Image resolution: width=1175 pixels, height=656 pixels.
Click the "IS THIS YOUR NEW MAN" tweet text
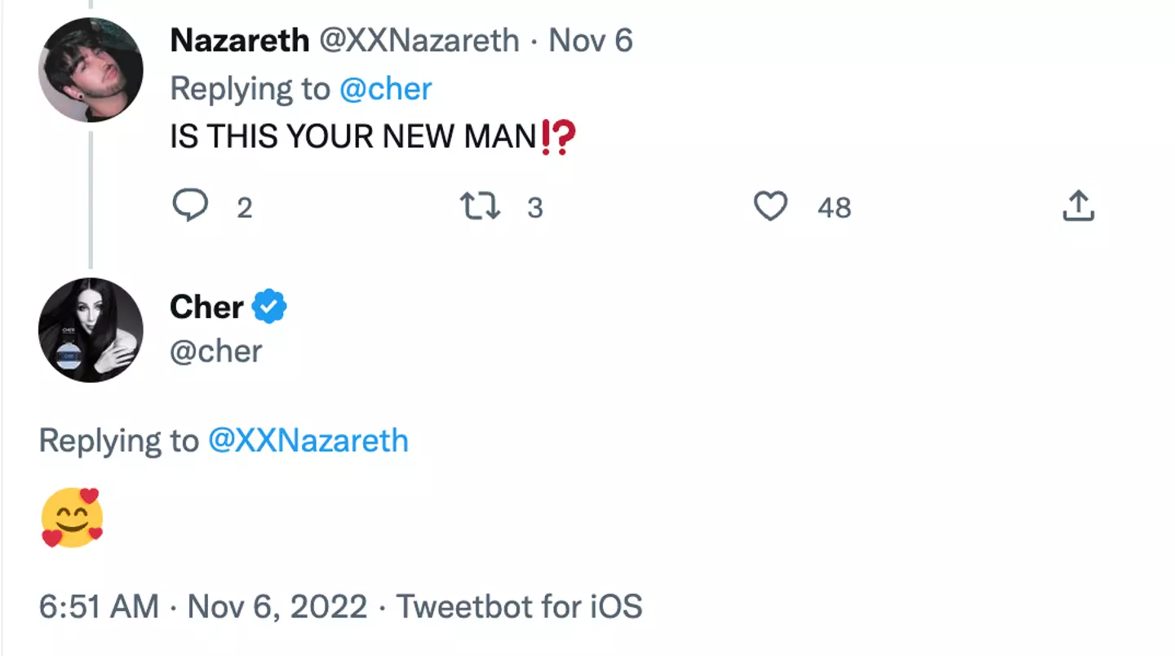click(x=352, y=138)
